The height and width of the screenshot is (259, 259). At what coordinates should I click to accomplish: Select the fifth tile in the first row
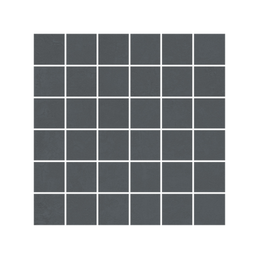coord(177,49)
